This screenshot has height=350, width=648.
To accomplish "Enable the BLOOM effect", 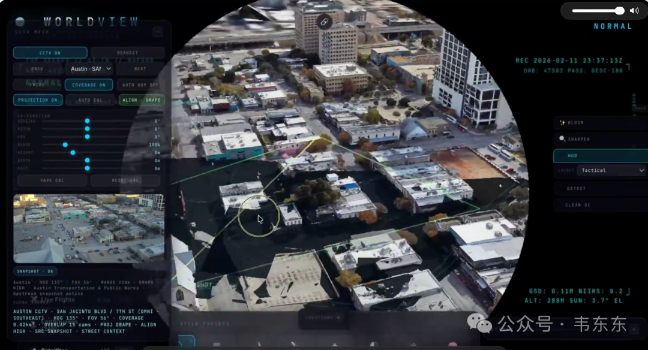I will click(x=601, y=123).
